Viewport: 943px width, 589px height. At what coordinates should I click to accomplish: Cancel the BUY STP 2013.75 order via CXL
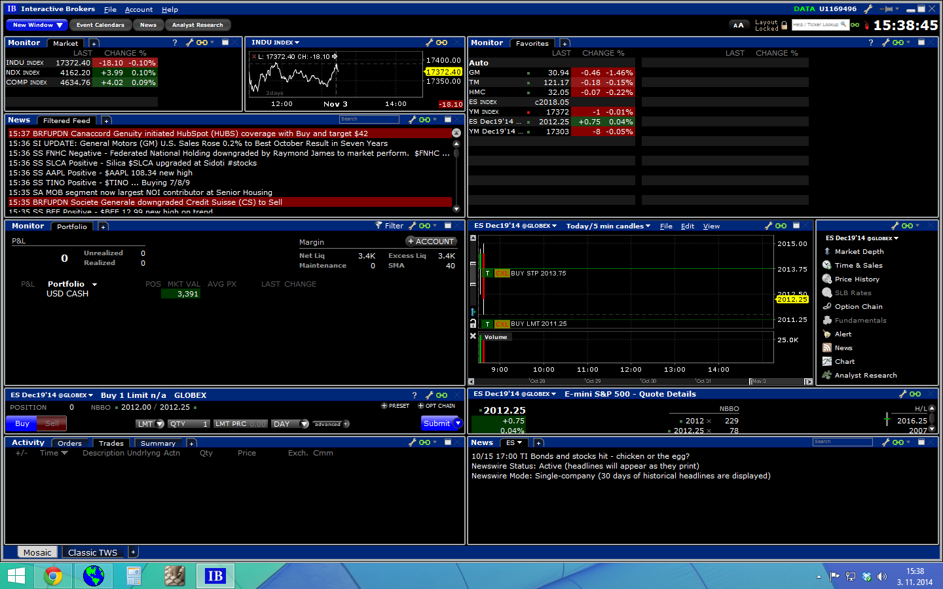coord(502,274)
